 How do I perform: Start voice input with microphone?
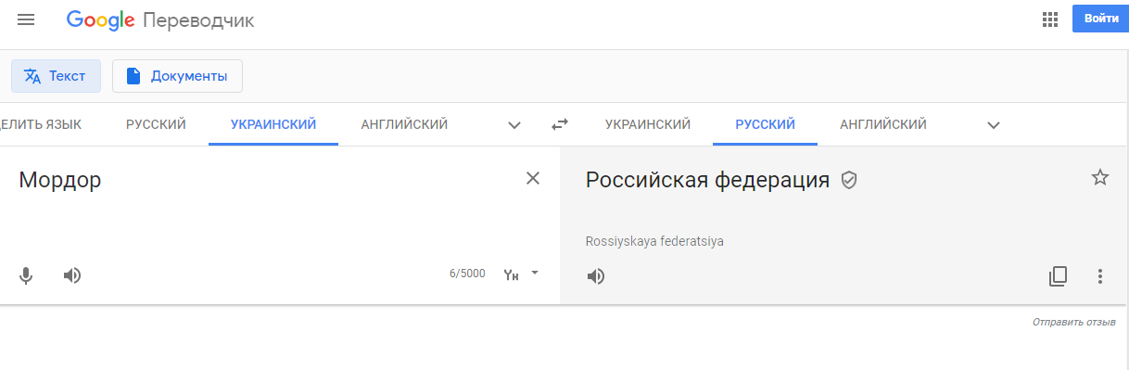click(27, 275)
